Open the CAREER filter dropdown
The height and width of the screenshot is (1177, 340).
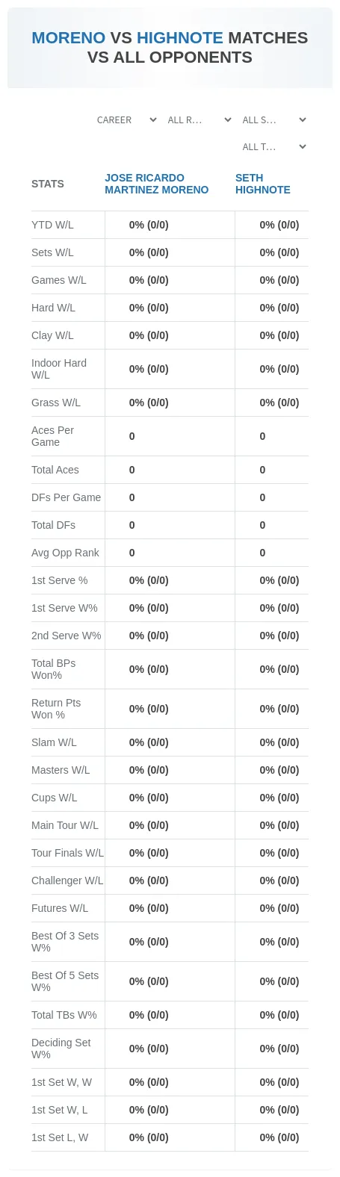(126, 120)
